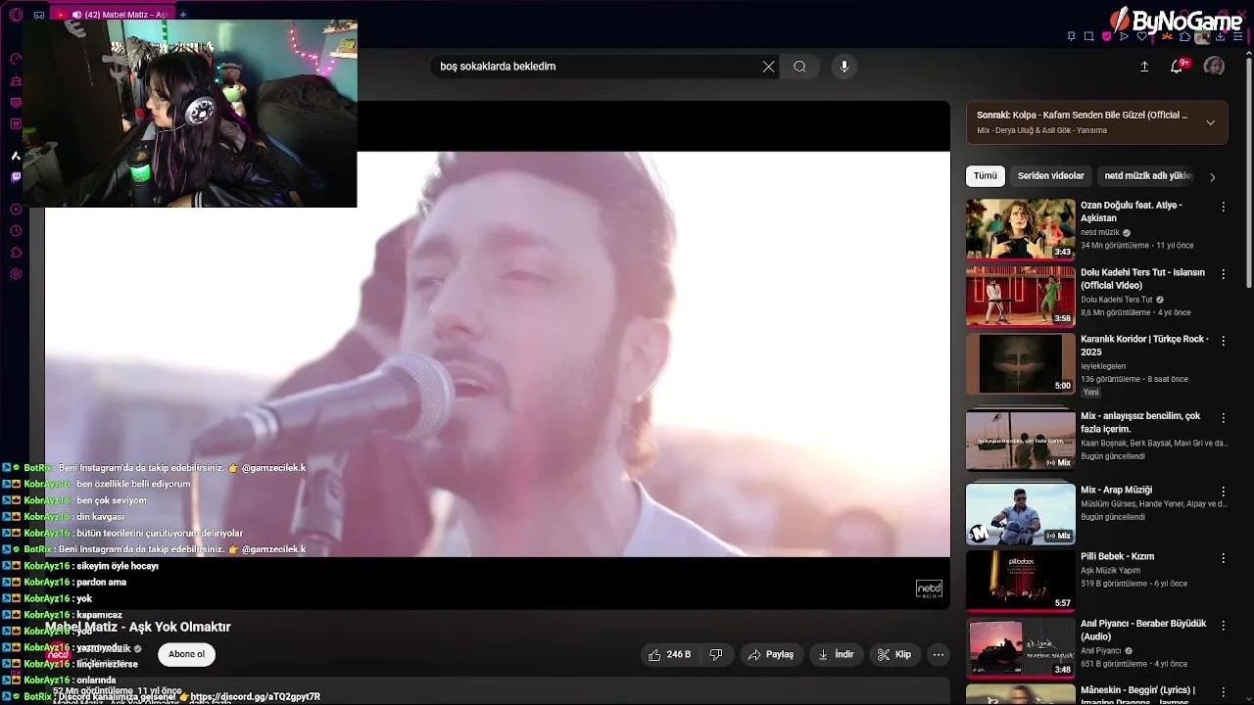The width and height of the screenshot is (1254, 705).
Task: Open YouTube account avatar menu
Action: (1214, 67)
